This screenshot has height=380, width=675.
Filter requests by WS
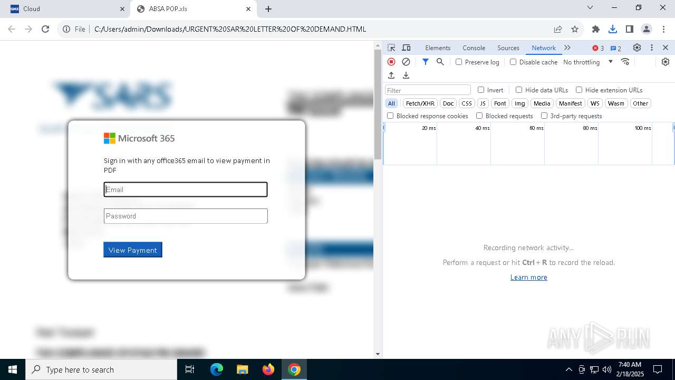point(595,103)
